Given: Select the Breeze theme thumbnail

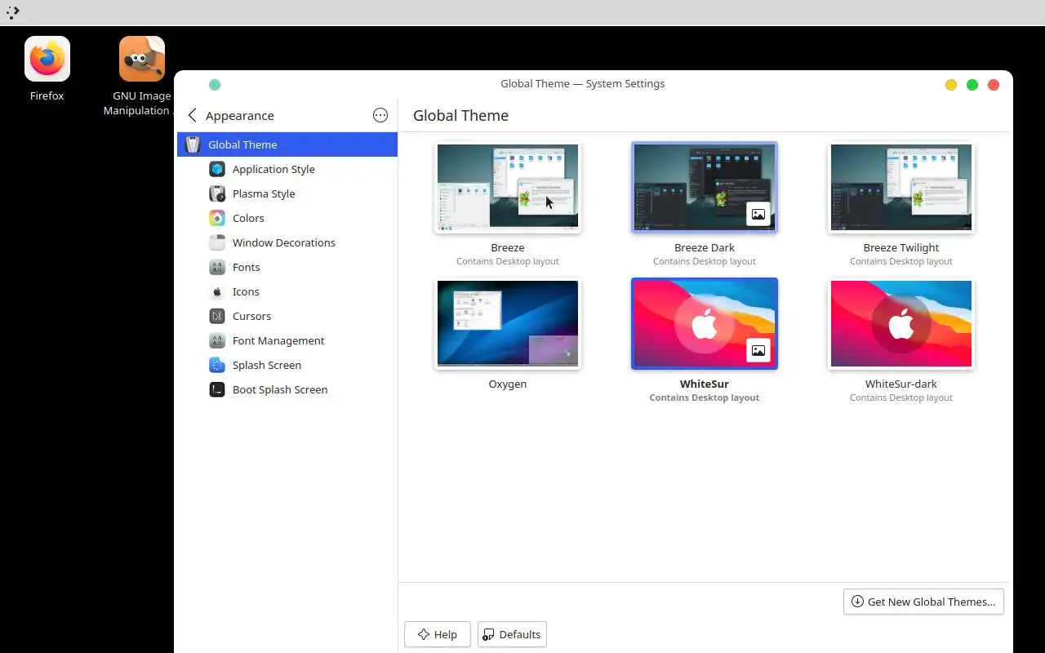Looking at the screenshot, I should point(508,187).
